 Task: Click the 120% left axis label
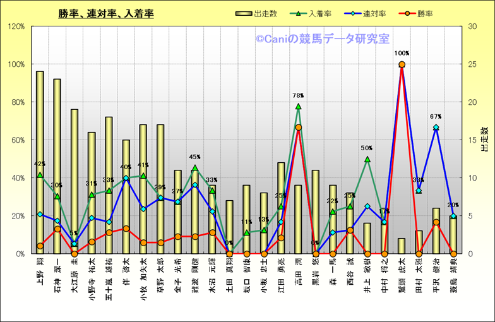tap(16, 27)
